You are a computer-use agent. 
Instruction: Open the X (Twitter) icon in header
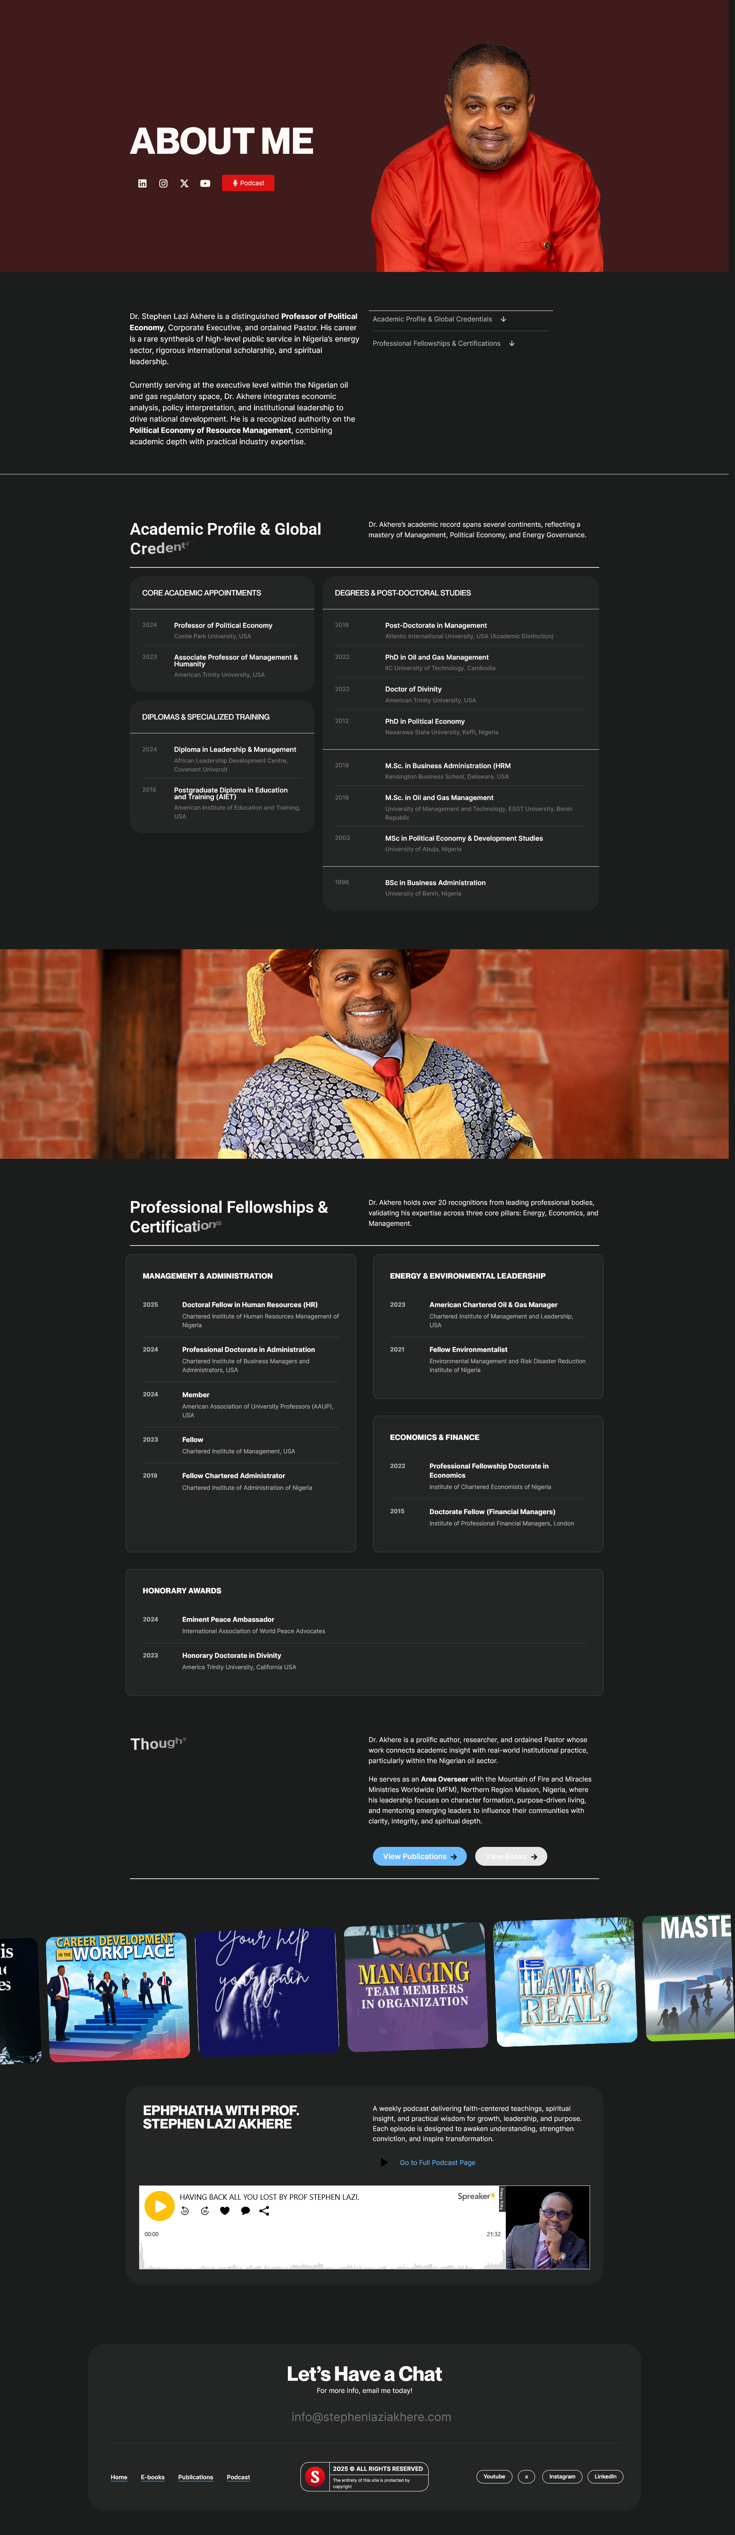[x=184, y=183]
